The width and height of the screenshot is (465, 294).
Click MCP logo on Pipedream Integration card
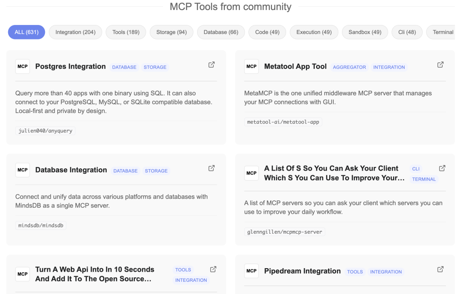(x=252, y=271)
